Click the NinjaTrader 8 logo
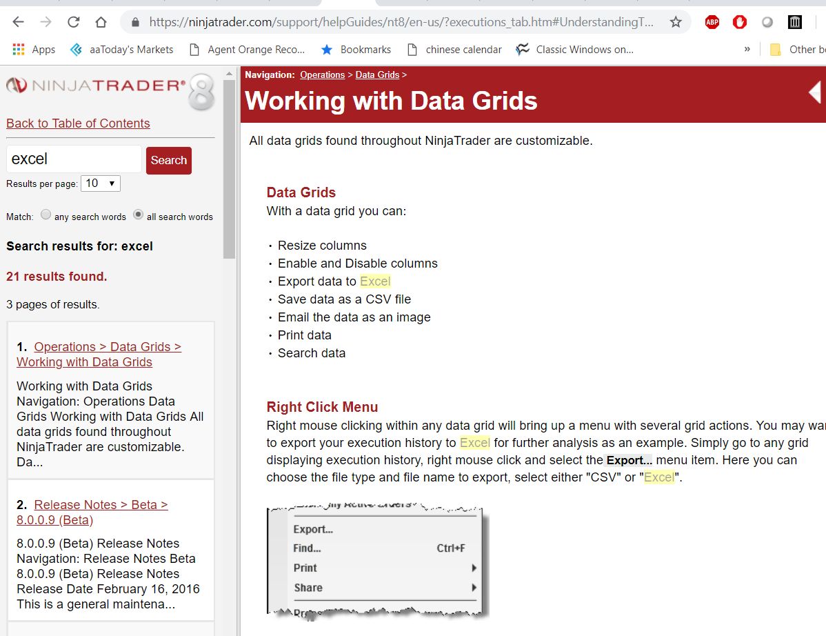The height and width of the screenshot is (636, 826). click(x=110, y=90)
